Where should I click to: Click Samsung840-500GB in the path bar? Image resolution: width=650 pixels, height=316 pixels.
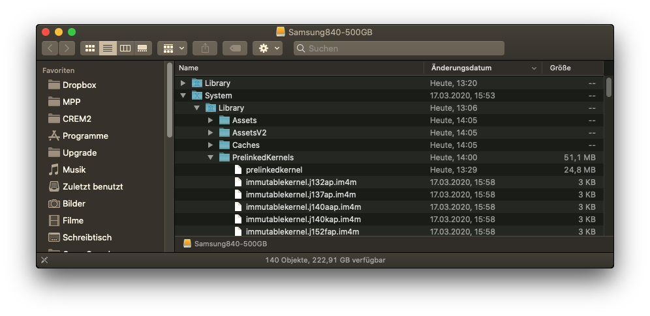(225, 244)
